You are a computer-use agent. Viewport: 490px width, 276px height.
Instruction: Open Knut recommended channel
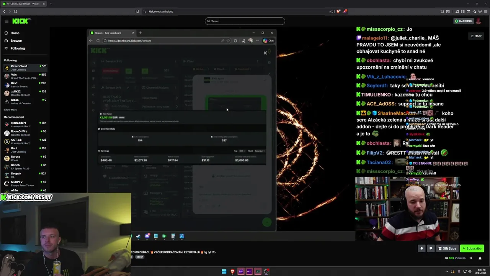coord(25,149)
